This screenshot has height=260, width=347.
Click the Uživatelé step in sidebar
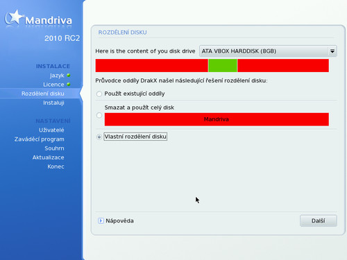point(51,130)
